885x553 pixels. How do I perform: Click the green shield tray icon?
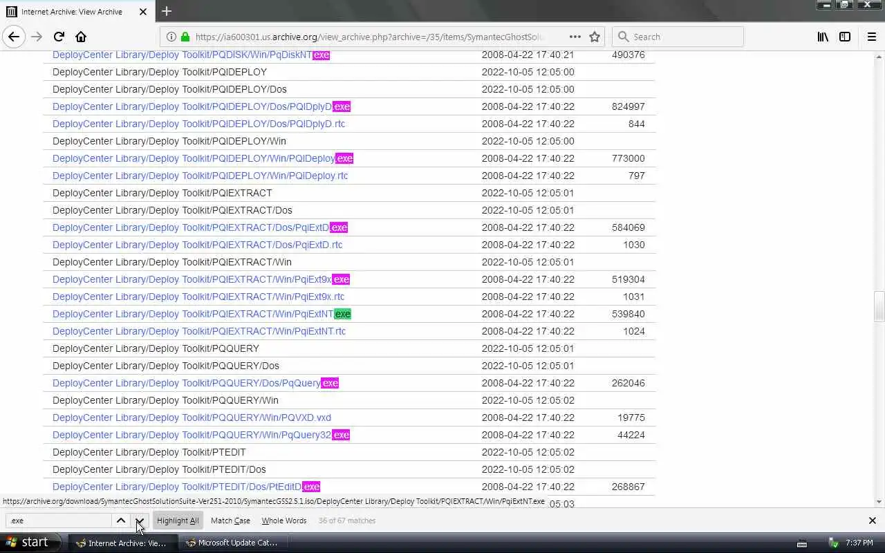(833, 543)
